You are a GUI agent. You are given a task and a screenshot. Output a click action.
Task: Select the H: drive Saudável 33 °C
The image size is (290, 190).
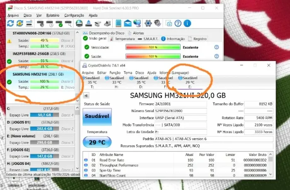(x=116, y=82)
